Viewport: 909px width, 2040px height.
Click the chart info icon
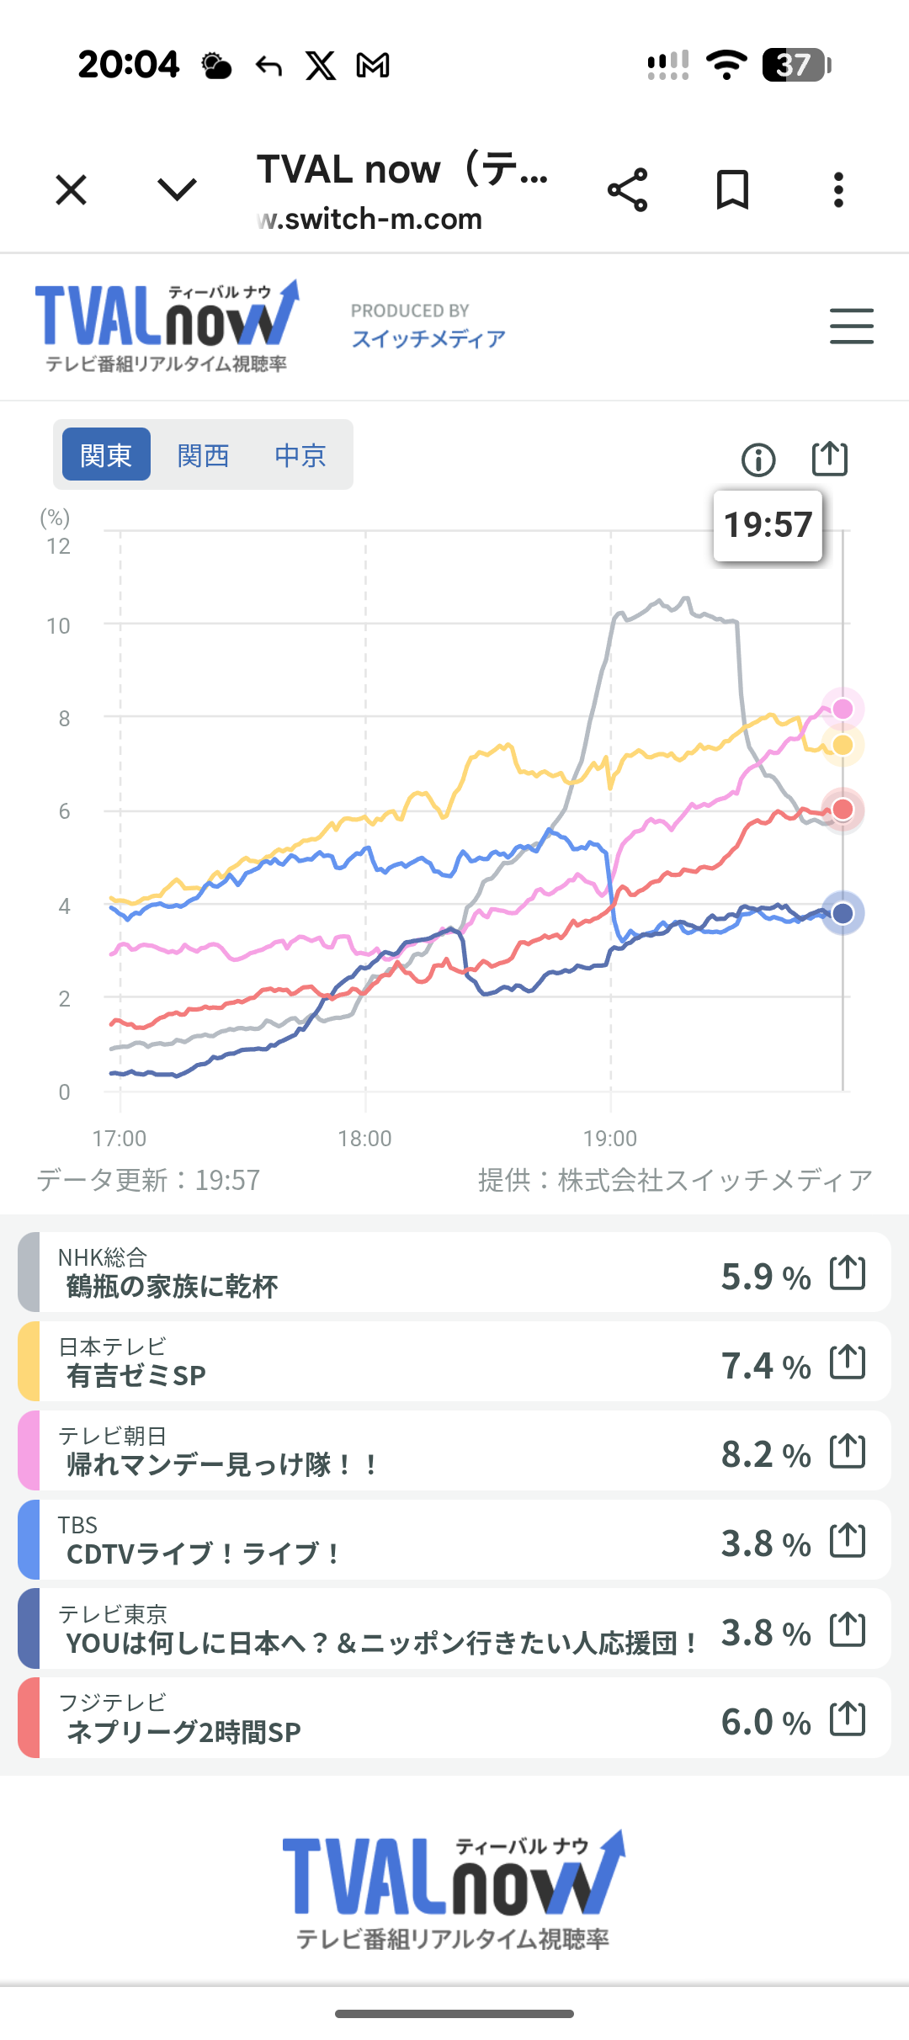(758, 460)
